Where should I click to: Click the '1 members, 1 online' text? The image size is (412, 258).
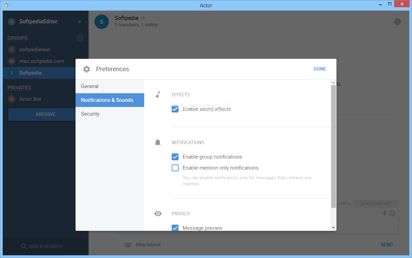(136, 25)
